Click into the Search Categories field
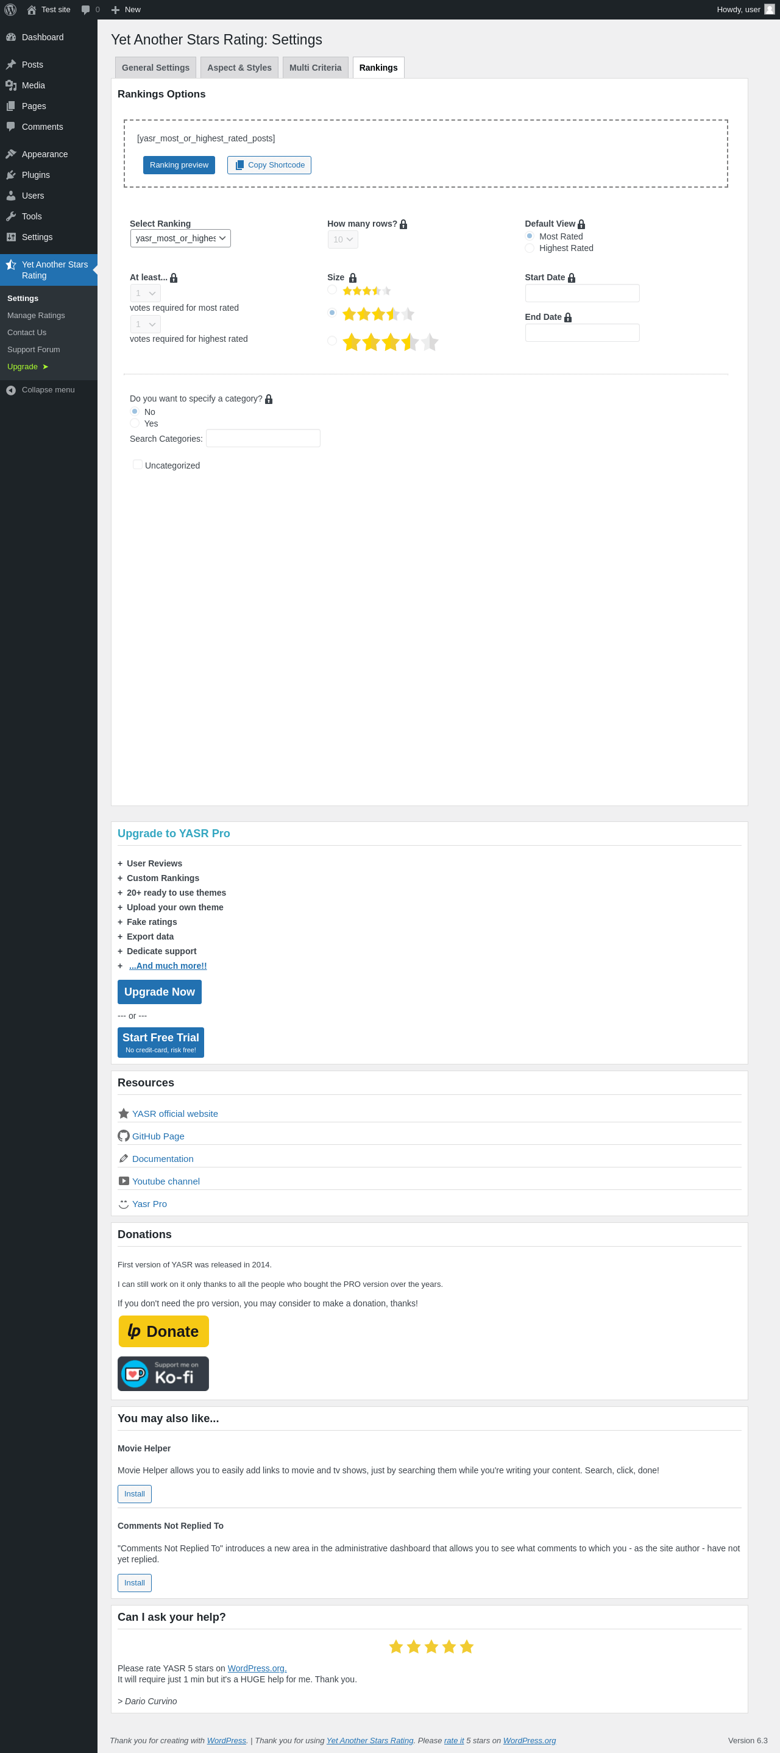Viewport: 780px width, 1753px height. click(x=263, y=438)
